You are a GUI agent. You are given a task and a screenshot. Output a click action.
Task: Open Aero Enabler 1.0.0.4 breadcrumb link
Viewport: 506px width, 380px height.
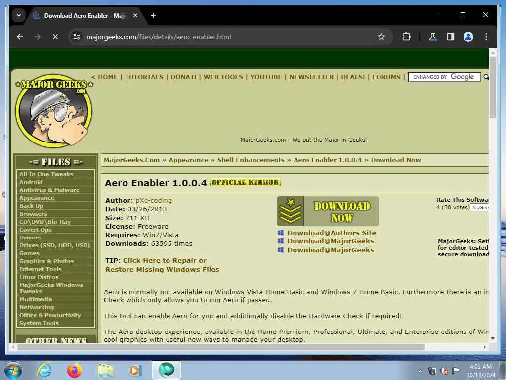click(328, 160)
